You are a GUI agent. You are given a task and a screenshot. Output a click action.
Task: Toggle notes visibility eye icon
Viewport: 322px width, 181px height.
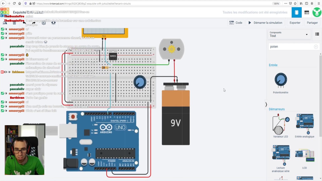pyautogui.click(x=53, y=23)
